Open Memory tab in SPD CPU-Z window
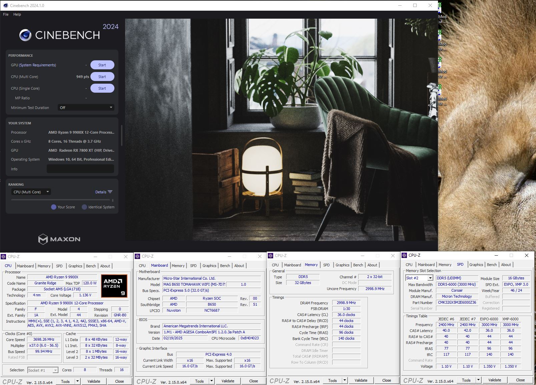This screenshot has width=536, height=385. point(445,265)
